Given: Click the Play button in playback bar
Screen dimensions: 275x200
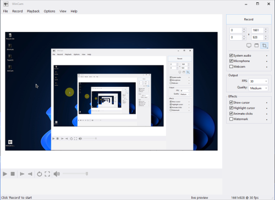Looking at the screenshot, I should click(5, 174).
